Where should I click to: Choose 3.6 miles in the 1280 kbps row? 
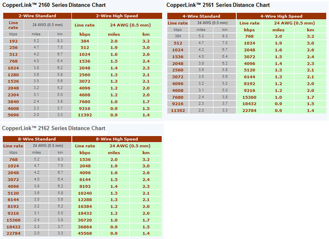click(36, 74)
